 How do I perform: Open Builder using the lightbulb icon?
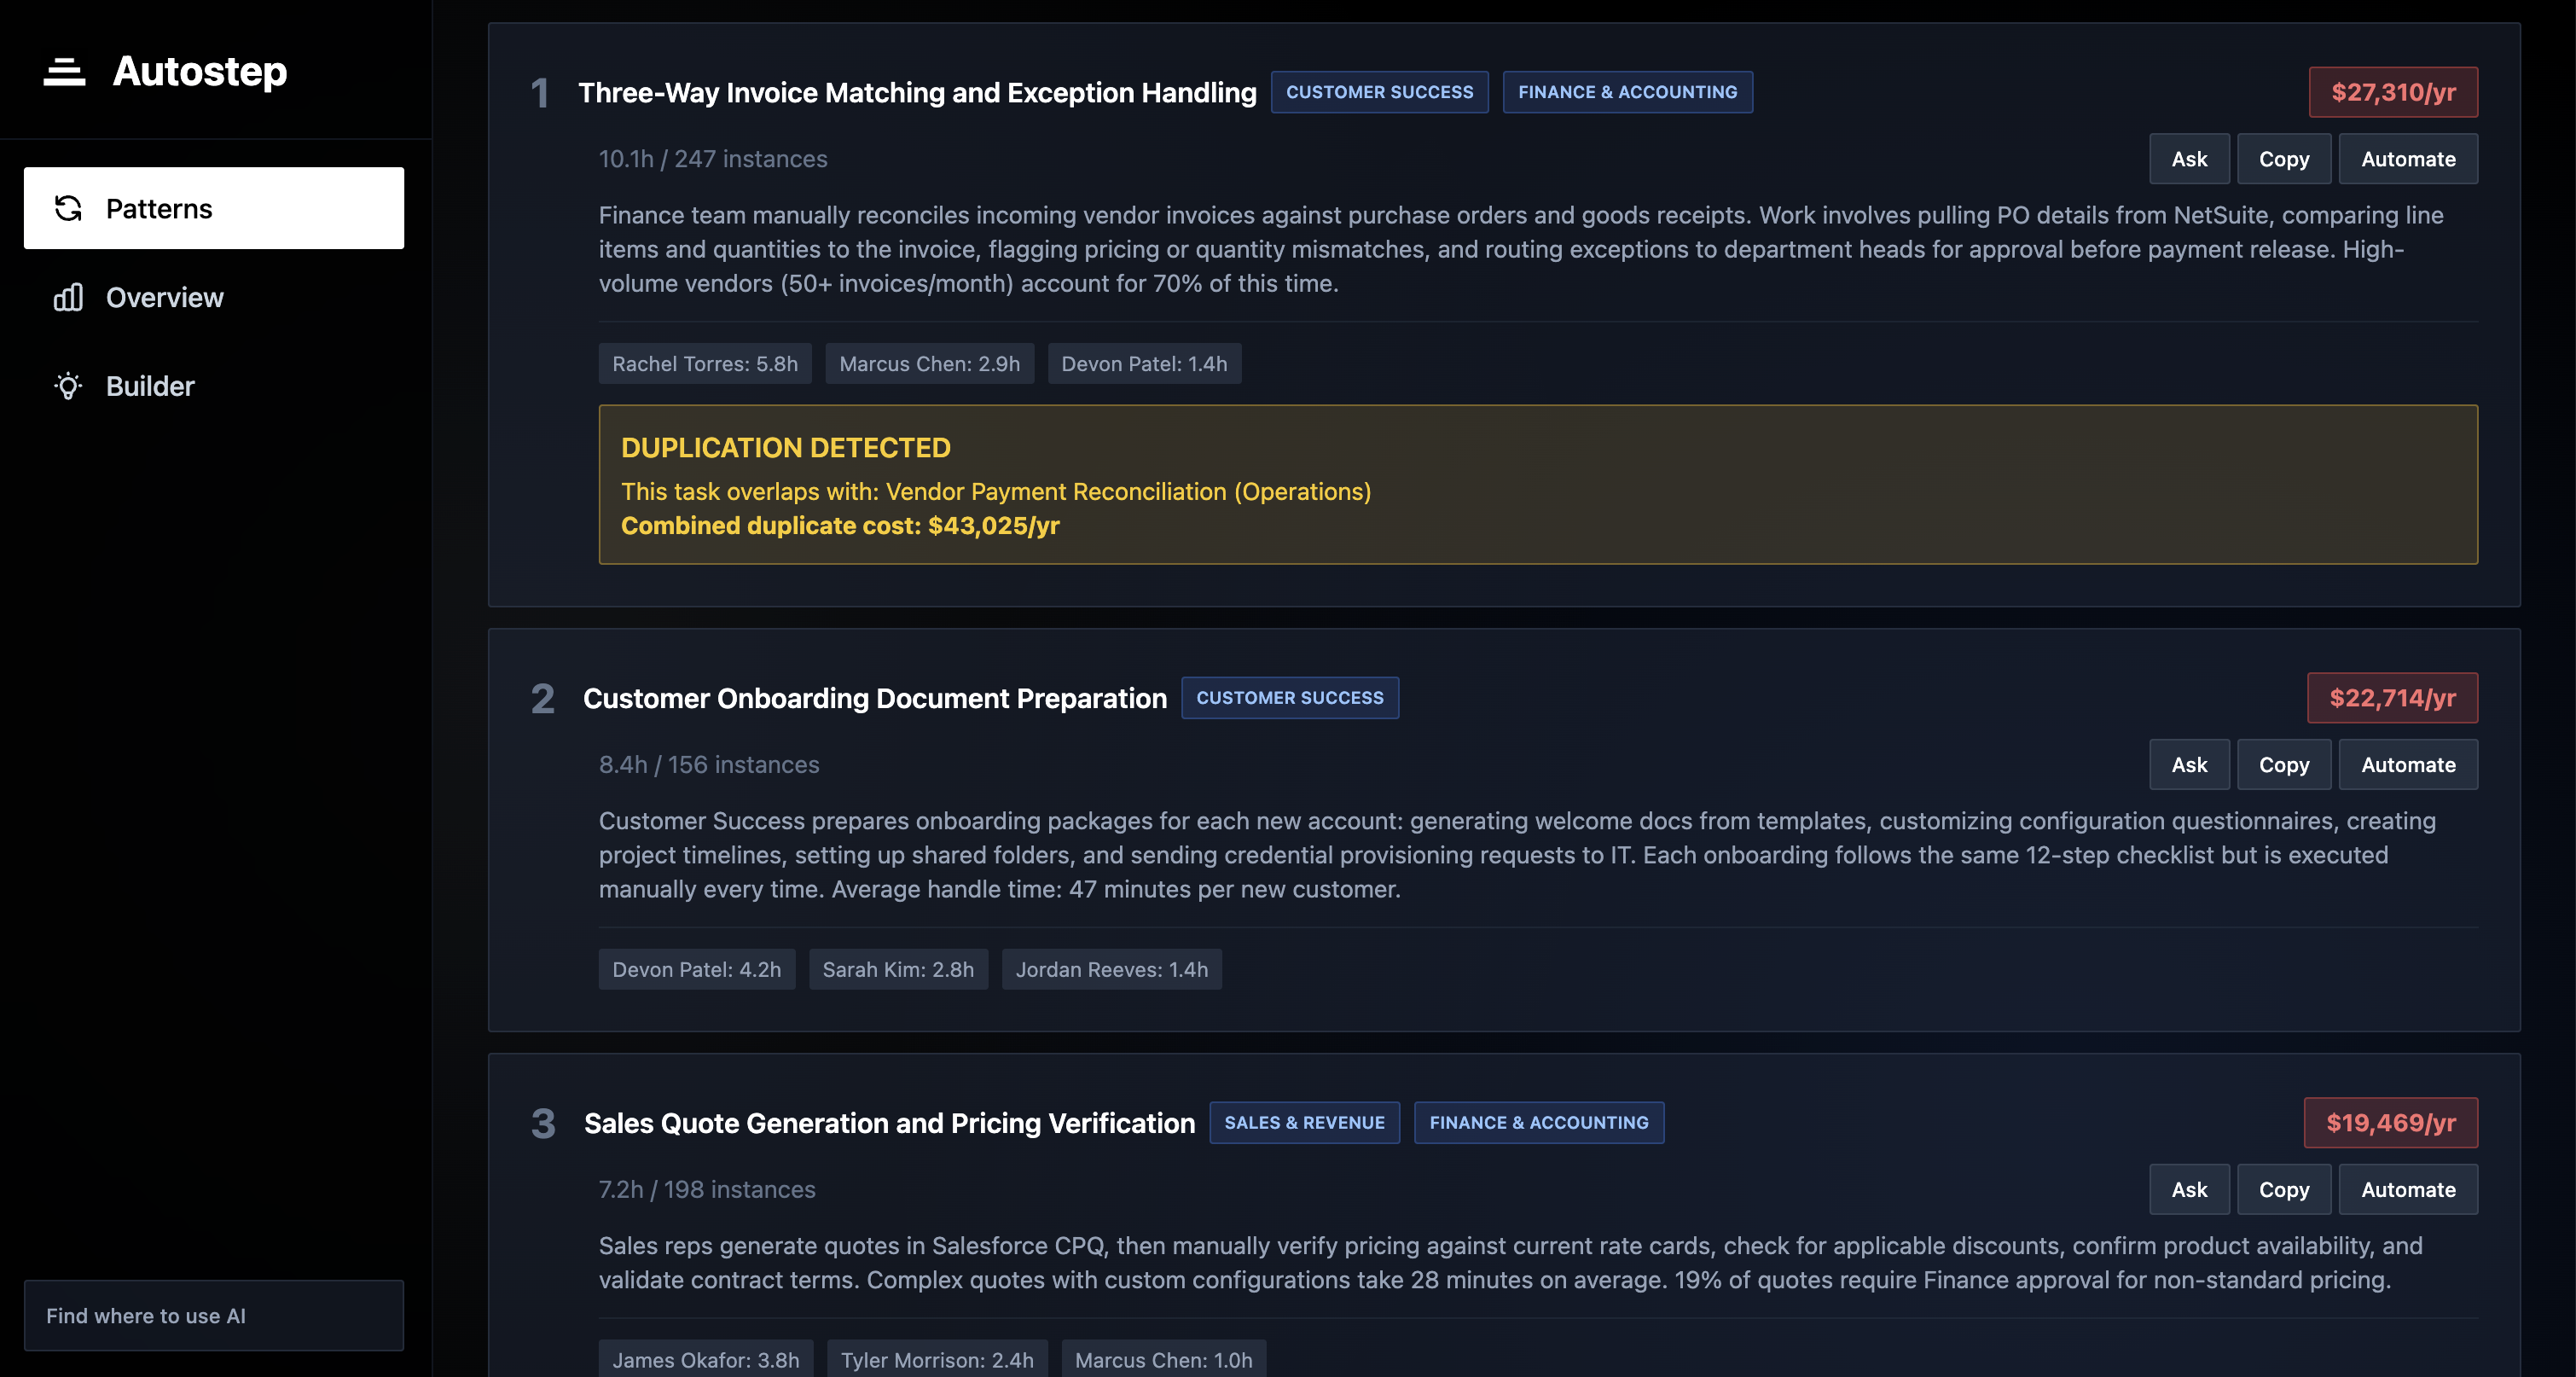(x=67, y=386)
